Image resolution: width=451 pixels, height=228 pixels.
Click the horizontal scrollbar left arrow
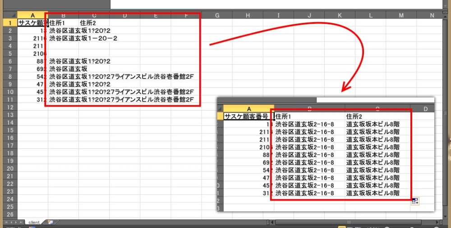[272, 222]
